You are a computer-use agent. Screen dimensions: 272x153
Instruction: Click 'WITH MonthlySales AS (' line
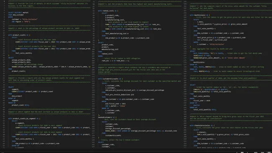click(x=200, y=15)
